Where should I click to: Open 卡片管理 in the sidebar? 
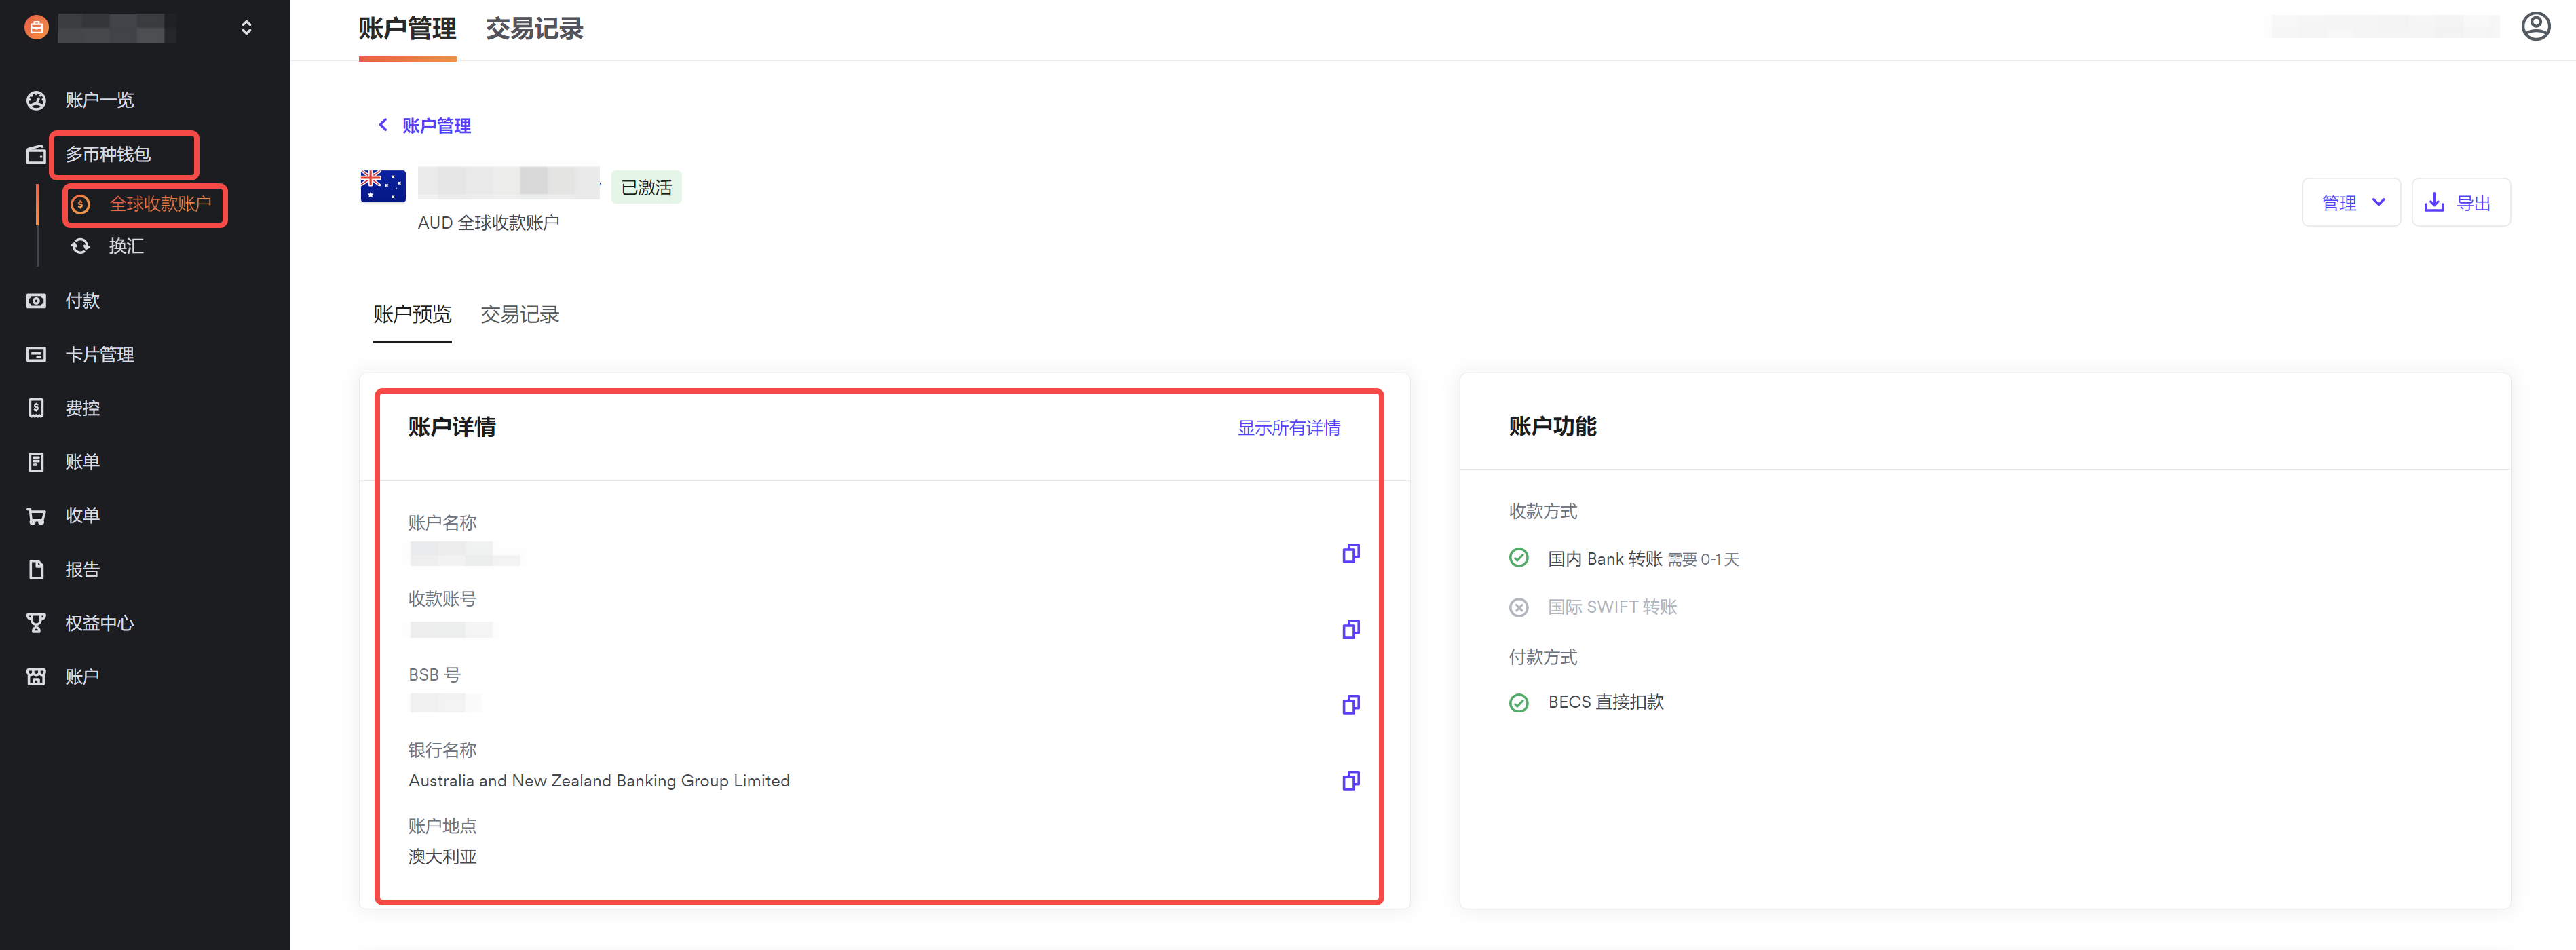[99, 354]
